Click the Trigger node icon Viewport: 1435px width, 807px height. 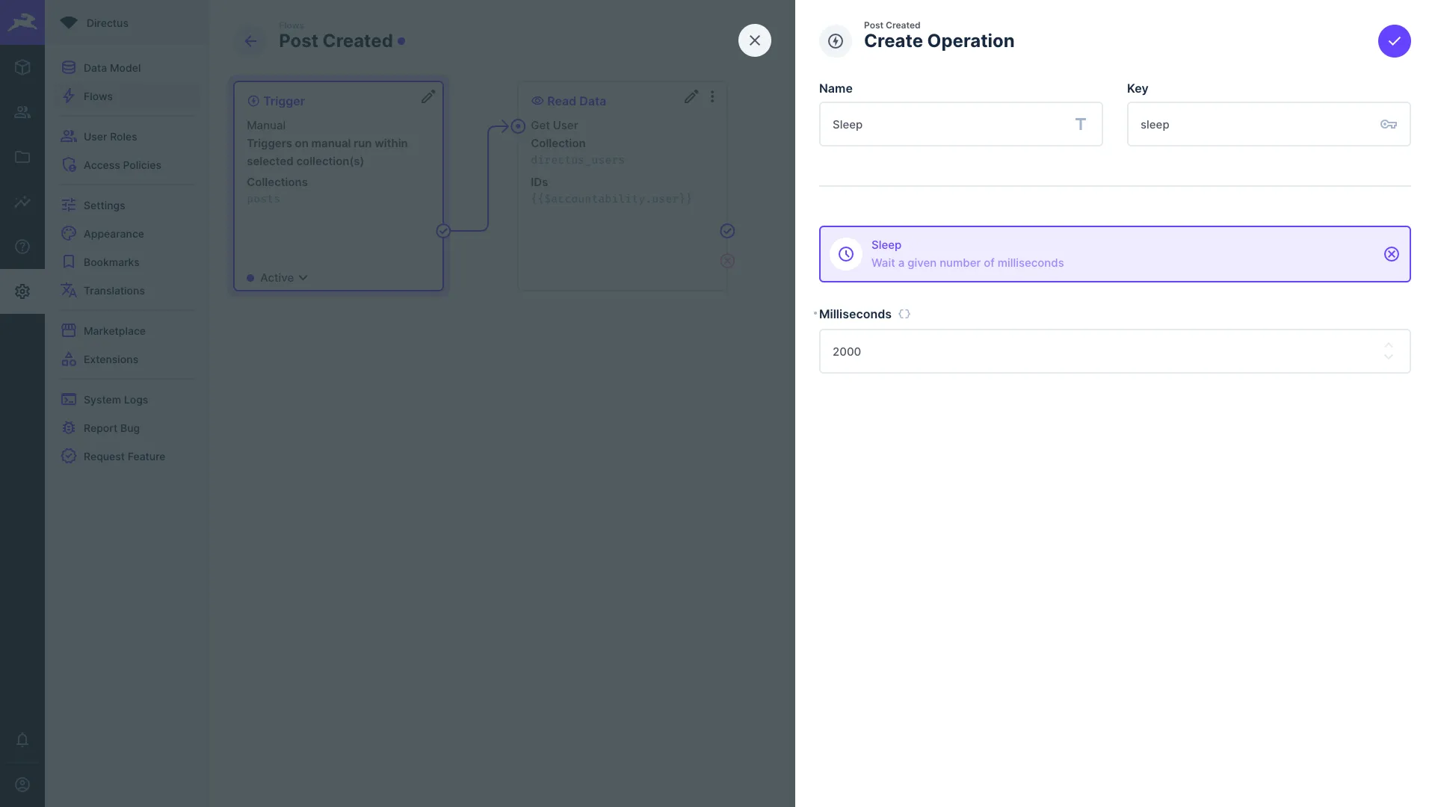coord(253,101)
